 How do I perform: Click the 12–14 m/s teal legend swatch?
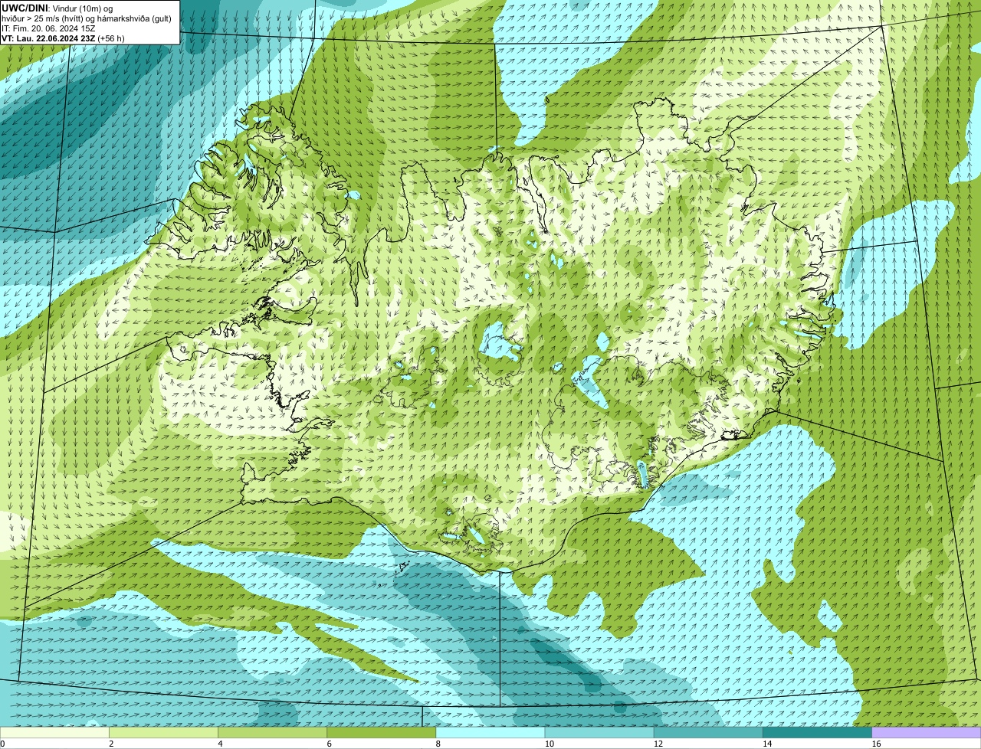point(708,732)
